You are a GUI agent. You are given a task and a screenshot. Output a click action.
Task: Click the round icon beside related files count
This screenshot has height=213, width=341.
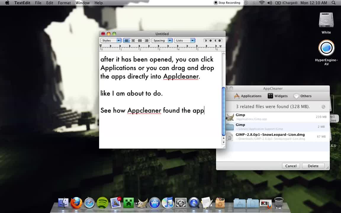point(323,106)
